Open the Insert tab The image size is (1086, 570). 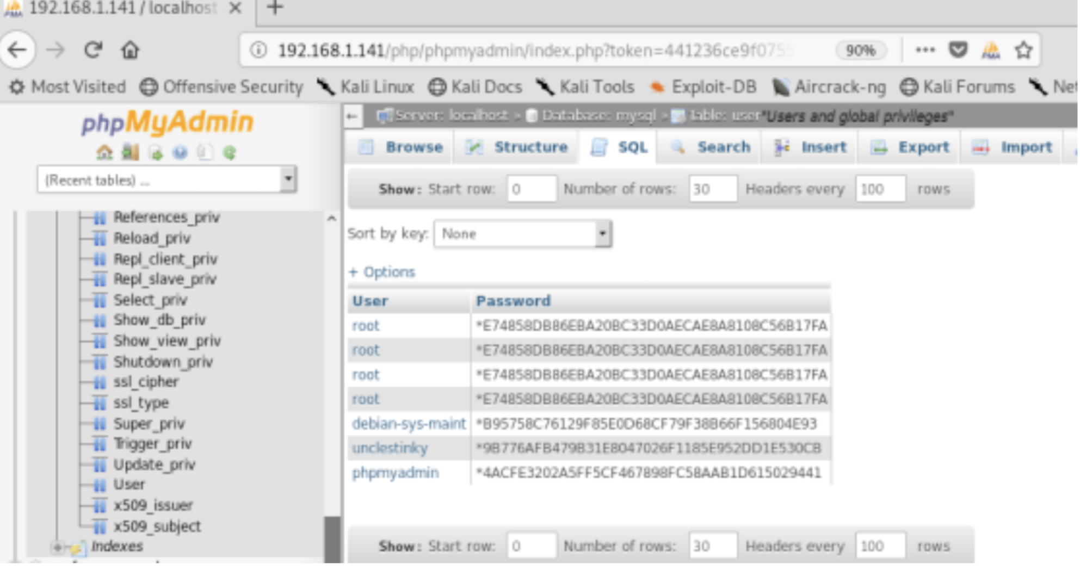[x=811, y=147]
